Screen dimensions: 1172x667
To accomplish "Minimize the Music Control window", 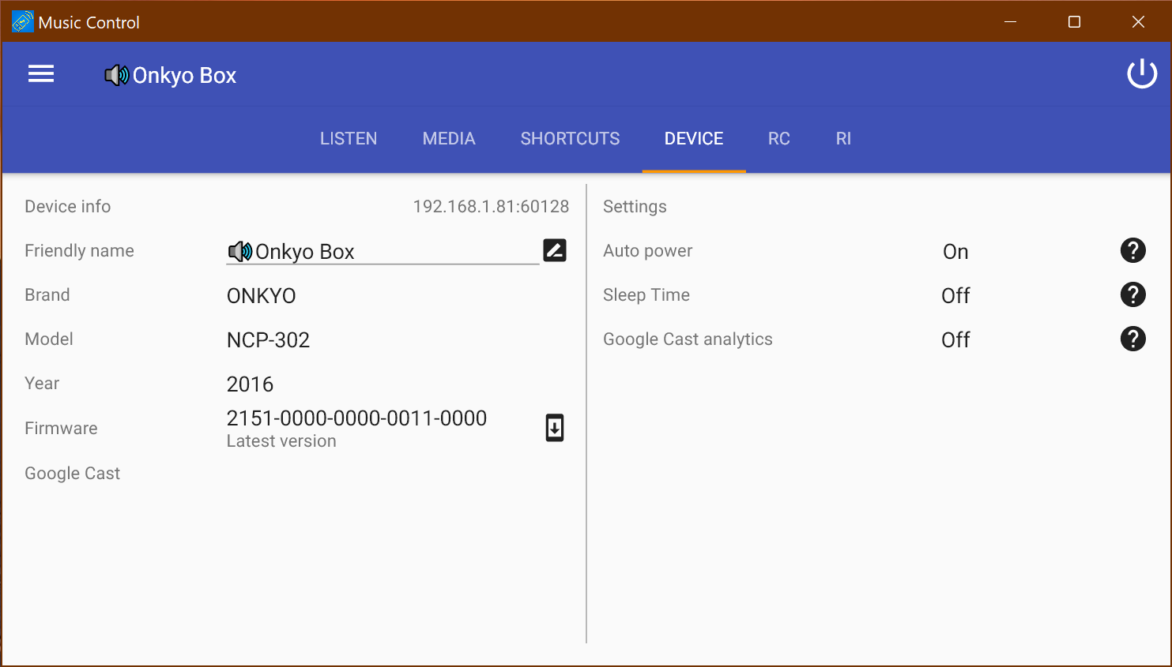I will tap(1010, 22).
